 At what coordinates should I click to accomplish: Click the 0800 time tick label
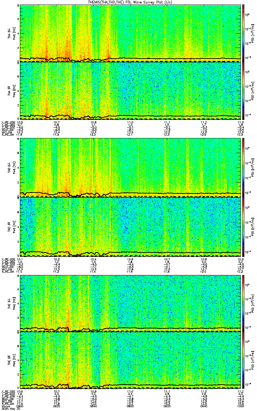[x=20, y=406]
